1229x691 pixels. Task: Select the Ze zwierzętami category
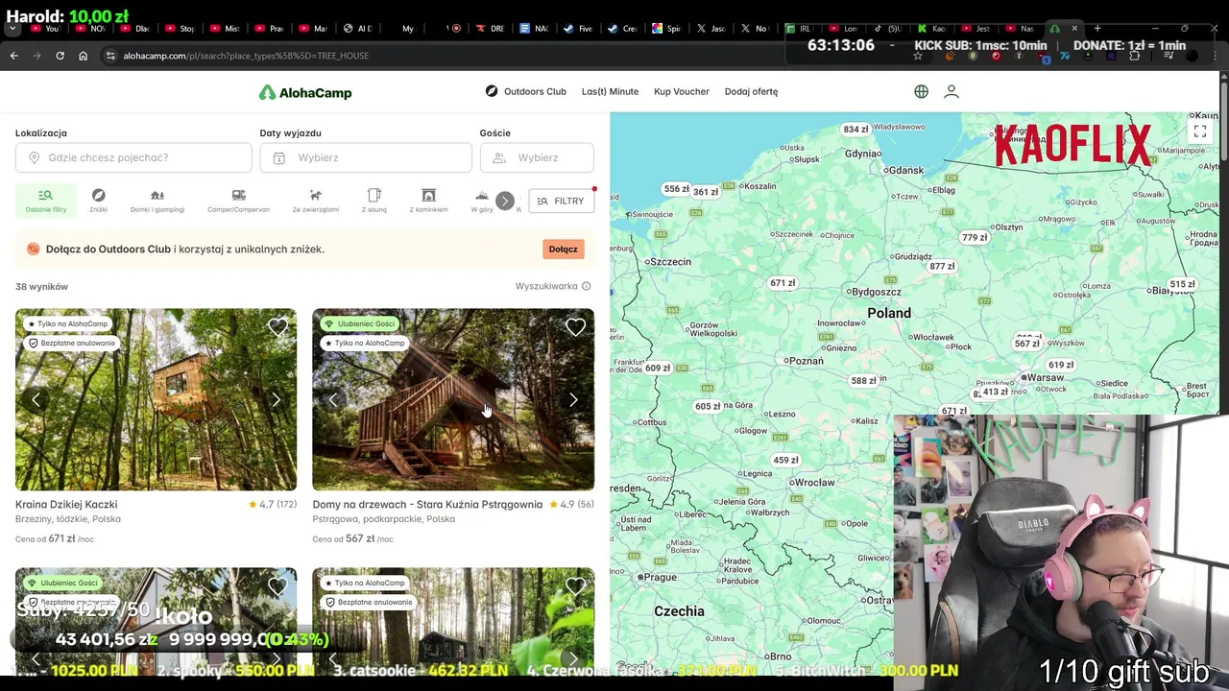(x=315, y=200)
